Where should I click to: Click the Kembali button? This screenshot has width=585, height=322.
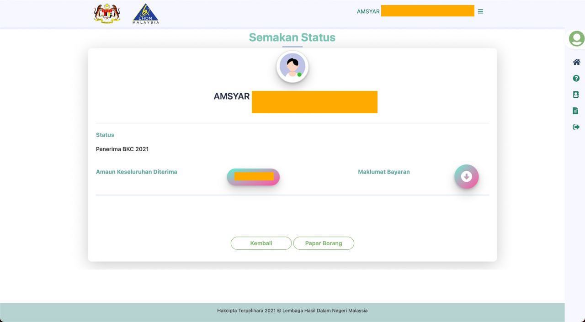coord(261,243)
